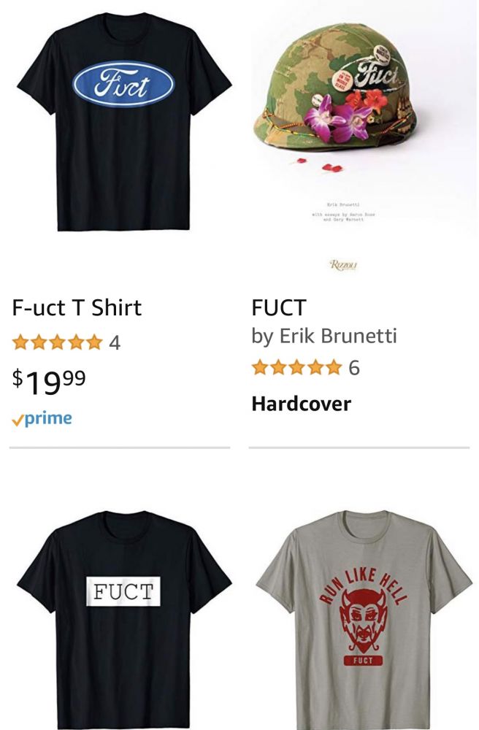Tap the white FUCT box logo
479x730 pixels.
pos(123,591)
